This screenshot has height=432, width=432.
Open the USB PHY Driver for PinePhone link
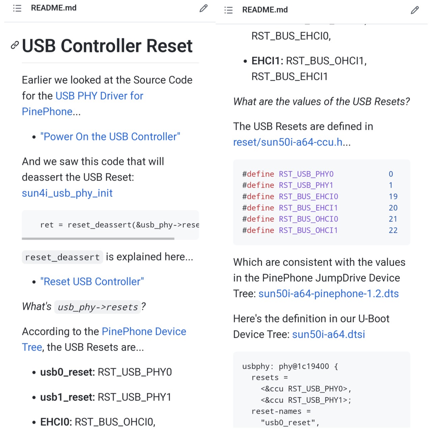pyautogui.click(x=99, y=96)
